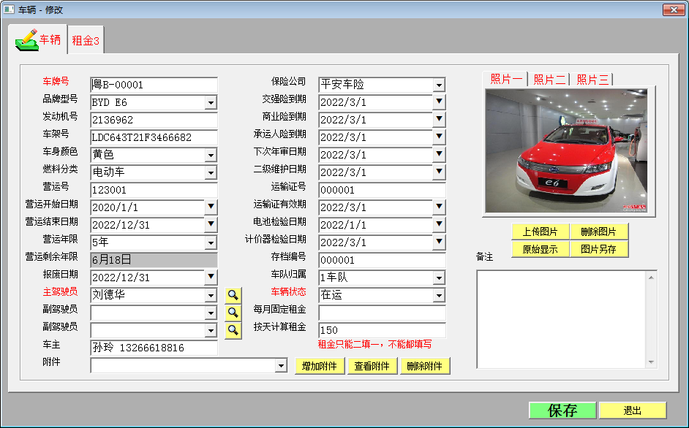Expand the 主驾驶员 dropdown showing 刘德华
Screen dimensions: 689x428
211,295
